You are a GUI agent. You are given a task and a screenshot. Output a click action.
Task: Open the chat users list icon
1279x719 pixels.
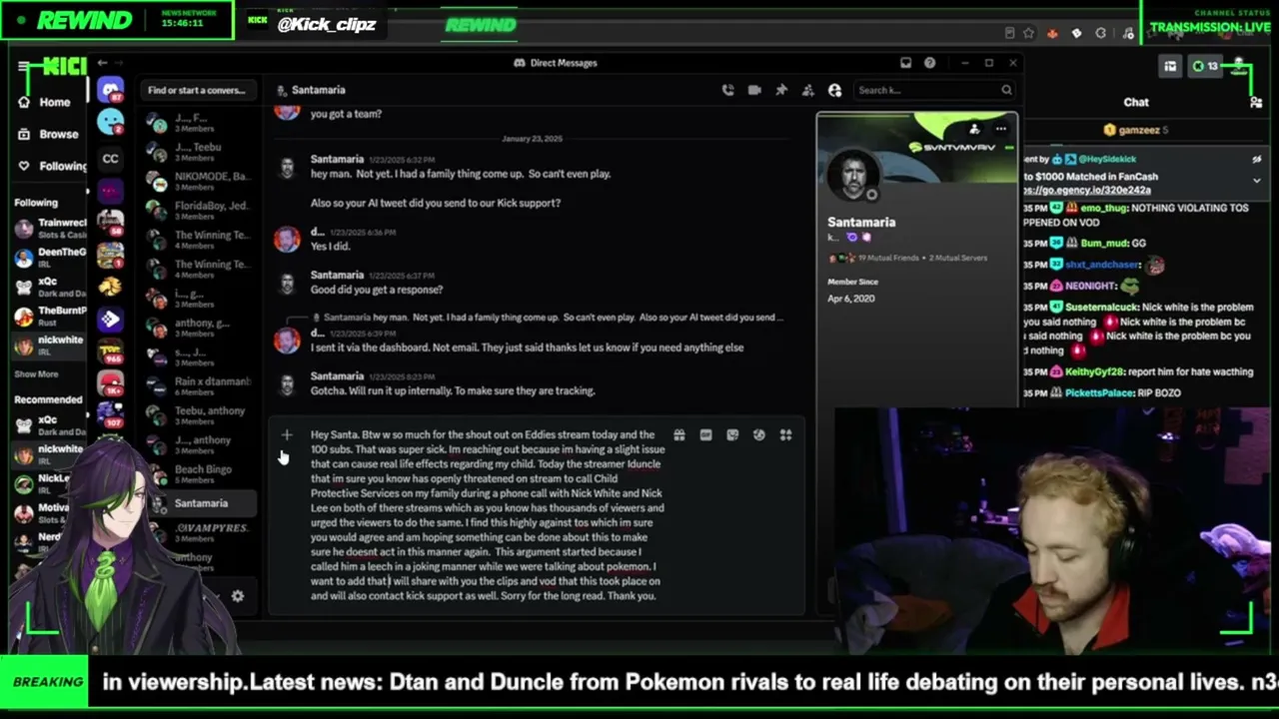pos(1257,102)
